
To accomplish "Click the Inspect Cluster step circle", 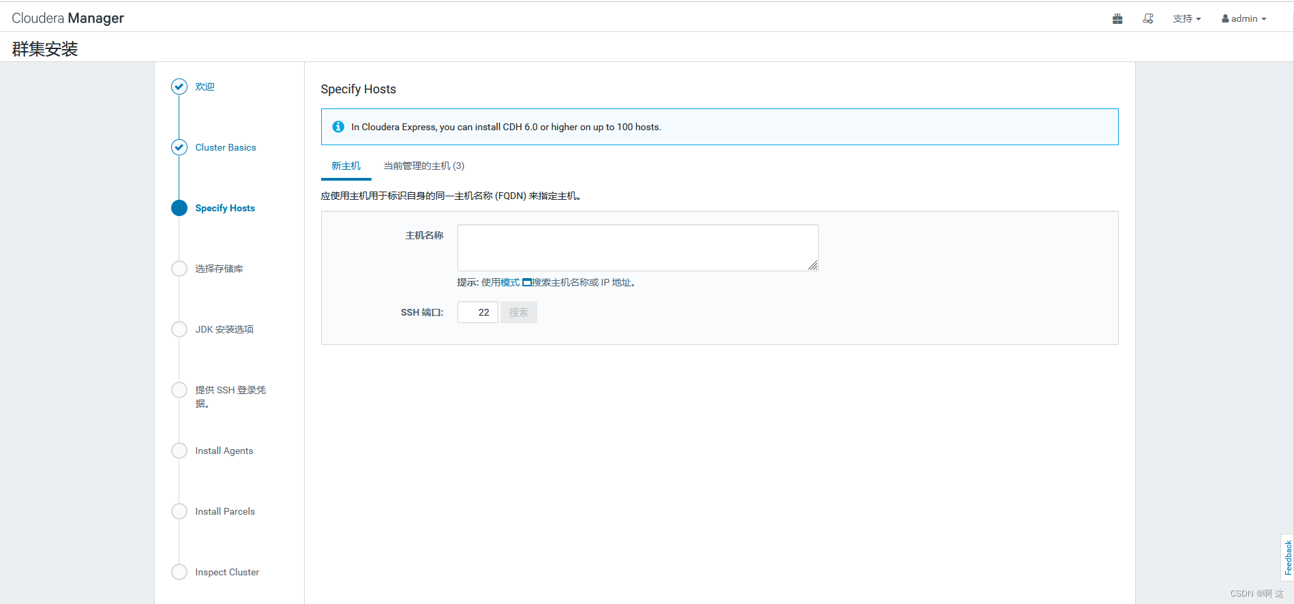I will pos(179,572).
